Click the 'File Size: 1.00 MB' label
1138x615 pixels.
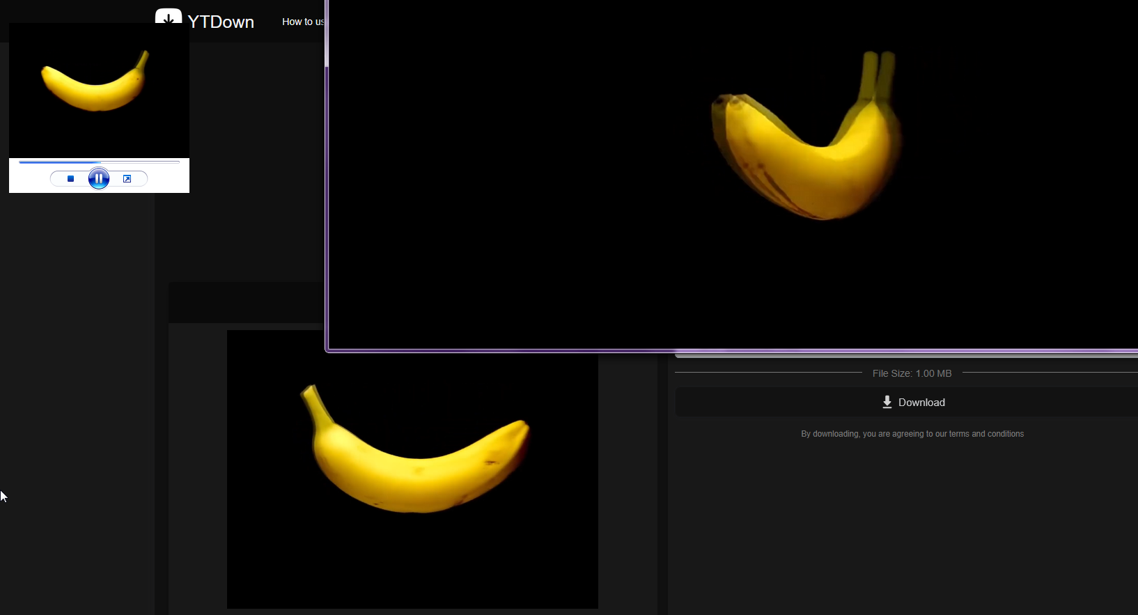tap(912, 373)
